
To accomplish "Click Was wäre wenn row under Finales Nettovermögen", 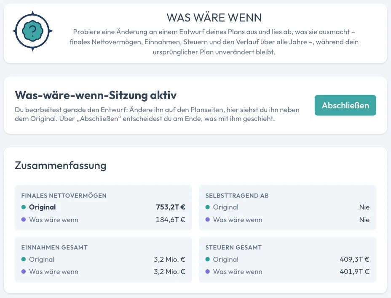I will click(103, 220).
